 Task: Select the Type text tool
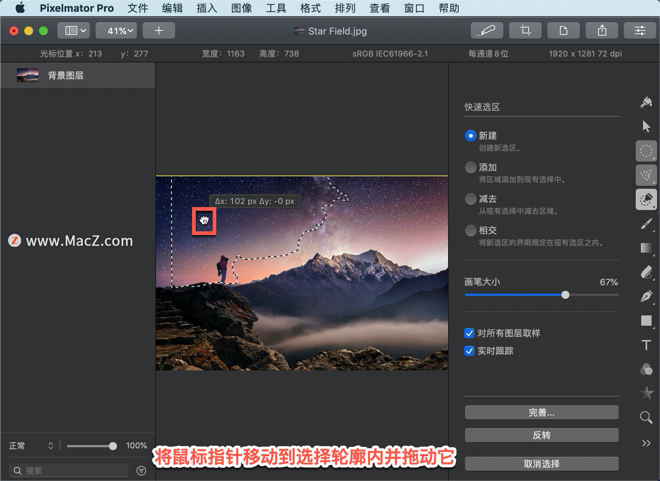[x=646, y=345]
